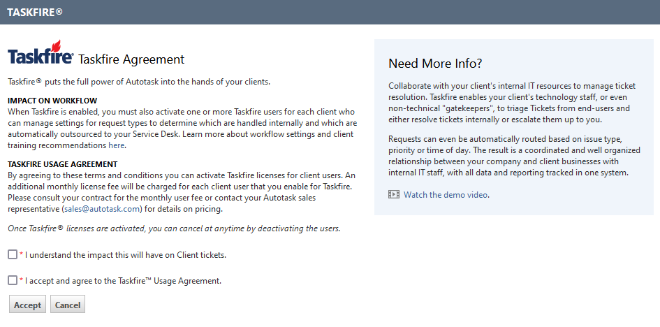This screenshot has height=327, width=660.
Task: Open the 'Watch the demo video' link
Action: pyautogui.click(x=446, y=194)
